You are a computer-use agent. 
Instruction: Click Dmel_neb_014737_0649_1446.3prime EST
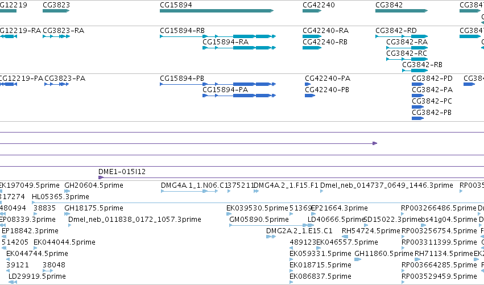point(386,185)
